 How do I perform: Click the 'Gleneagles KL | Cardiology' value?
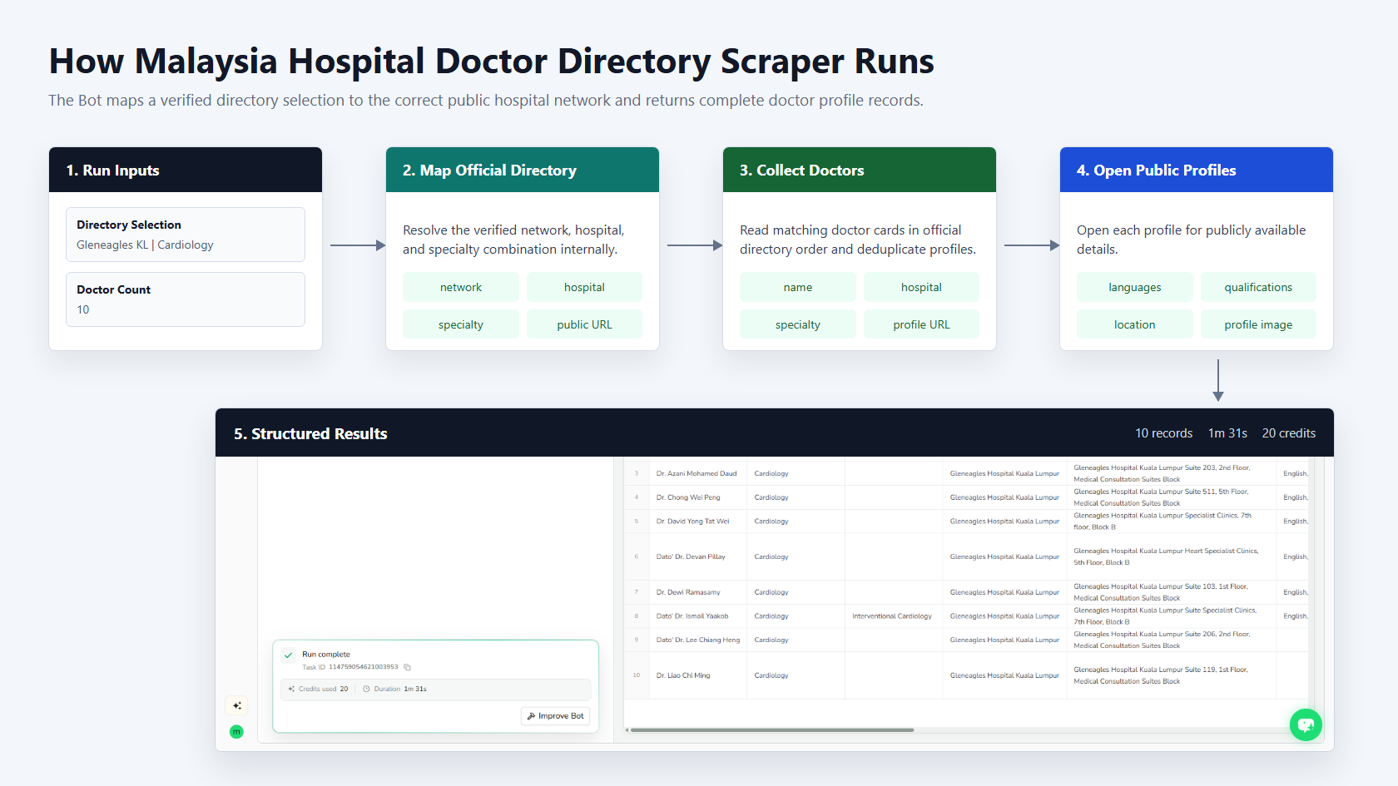[x=145, y=245]
